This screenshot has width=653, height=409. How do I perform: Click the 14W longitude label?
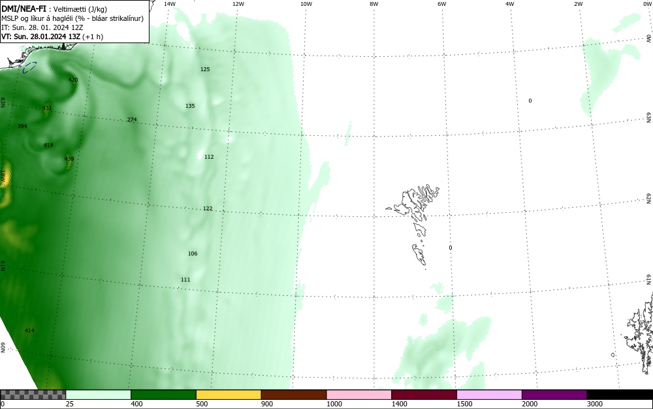170,4
